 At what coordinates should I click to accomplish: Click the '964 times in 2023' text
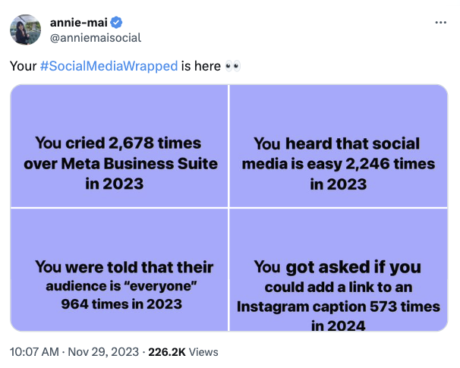[121, 304]
